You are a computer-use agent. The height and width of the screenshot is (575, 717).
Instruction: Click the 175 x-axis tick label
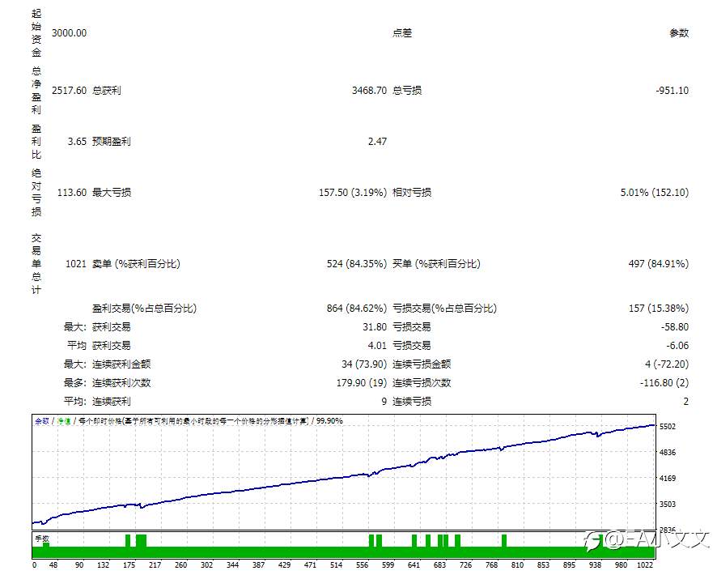tap(129, 565)
